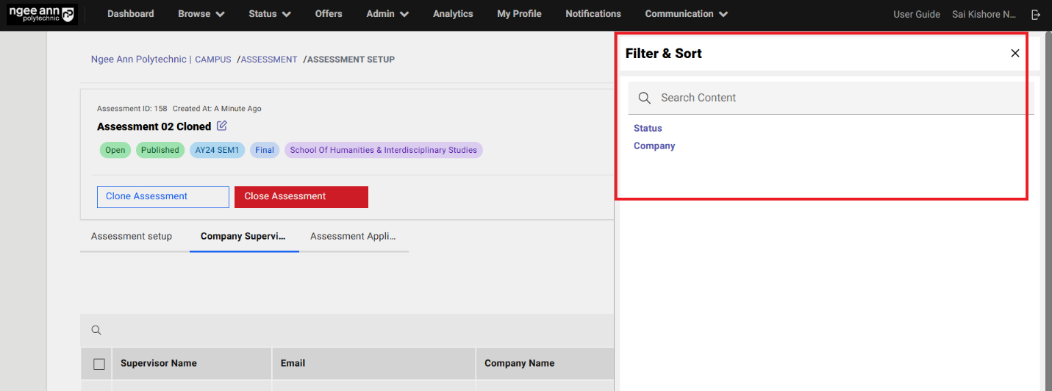1052x391 pixels.
Task: Open the Status dropdown in navigation bar
Action: pos(269,14)
